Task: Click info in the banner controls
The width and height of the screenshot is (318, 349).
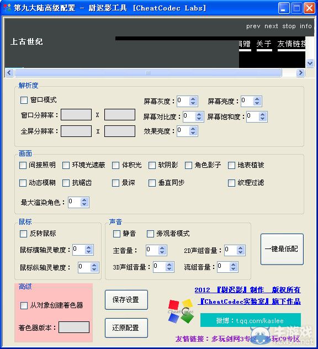Action: point(305,27)
